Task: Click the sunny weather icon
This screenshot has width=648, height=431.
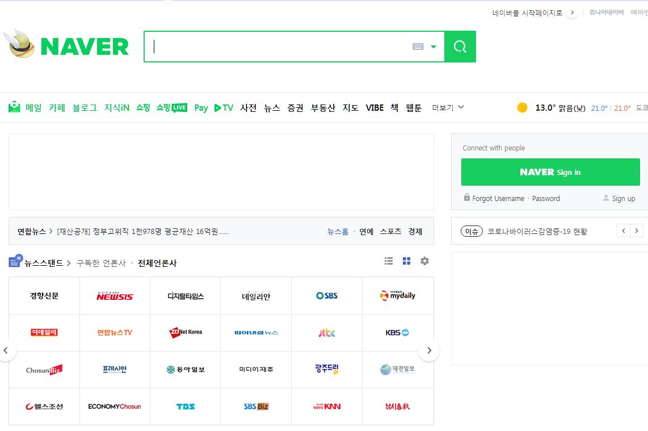Action: [x=523, y=107]
